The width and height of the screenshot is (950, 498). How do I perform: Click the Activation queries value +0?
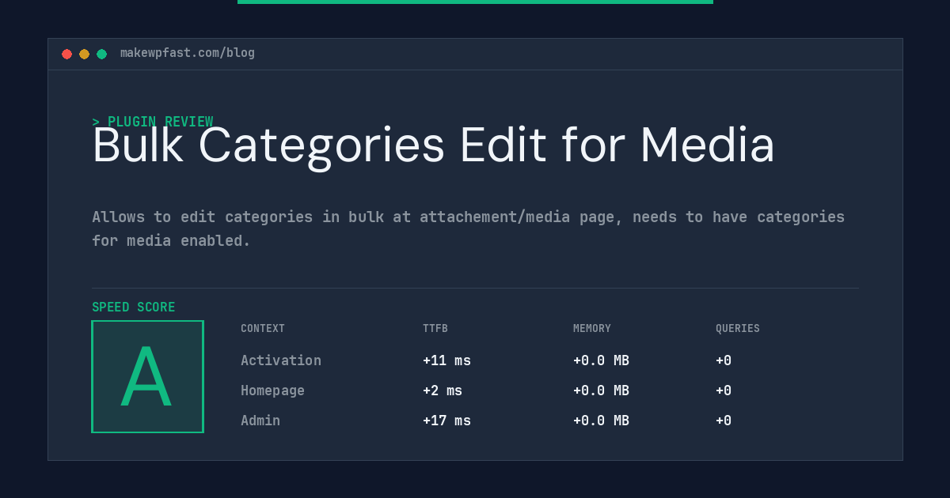724,360
